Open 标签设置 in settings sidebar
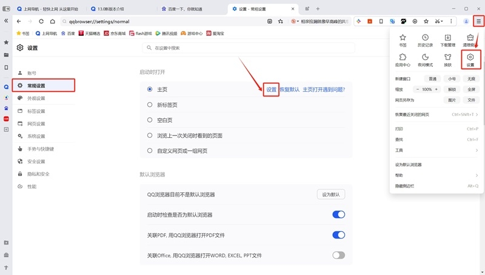485x275 pixels. 44,111
